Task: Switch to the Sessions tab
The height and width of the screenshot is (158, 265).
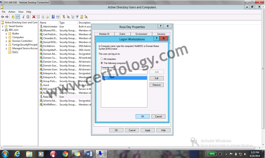Action: [161, 34]
